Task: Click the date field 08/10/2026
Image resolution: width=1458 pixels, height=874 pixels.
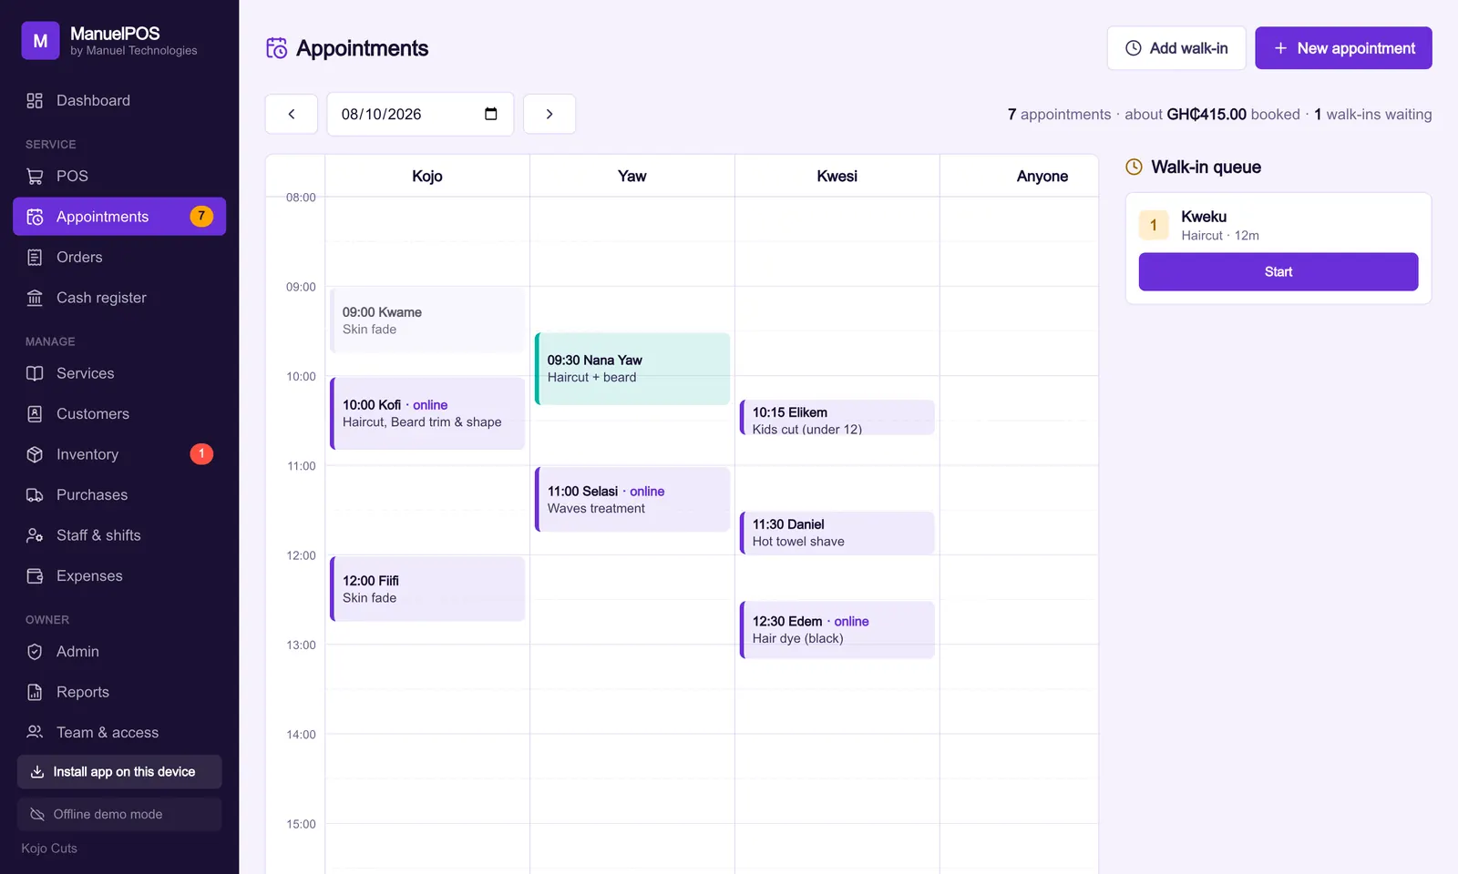Action: point(420,114)
